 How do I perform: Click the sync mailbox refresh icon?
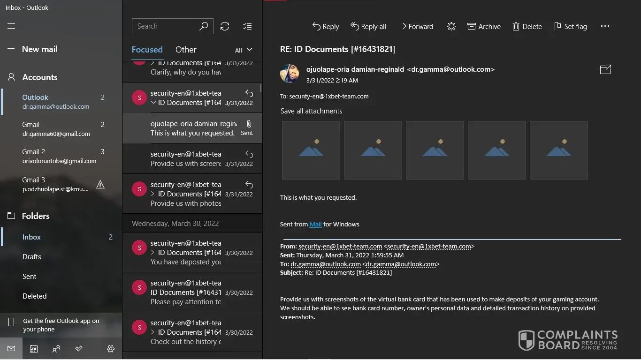click(225, 26)
